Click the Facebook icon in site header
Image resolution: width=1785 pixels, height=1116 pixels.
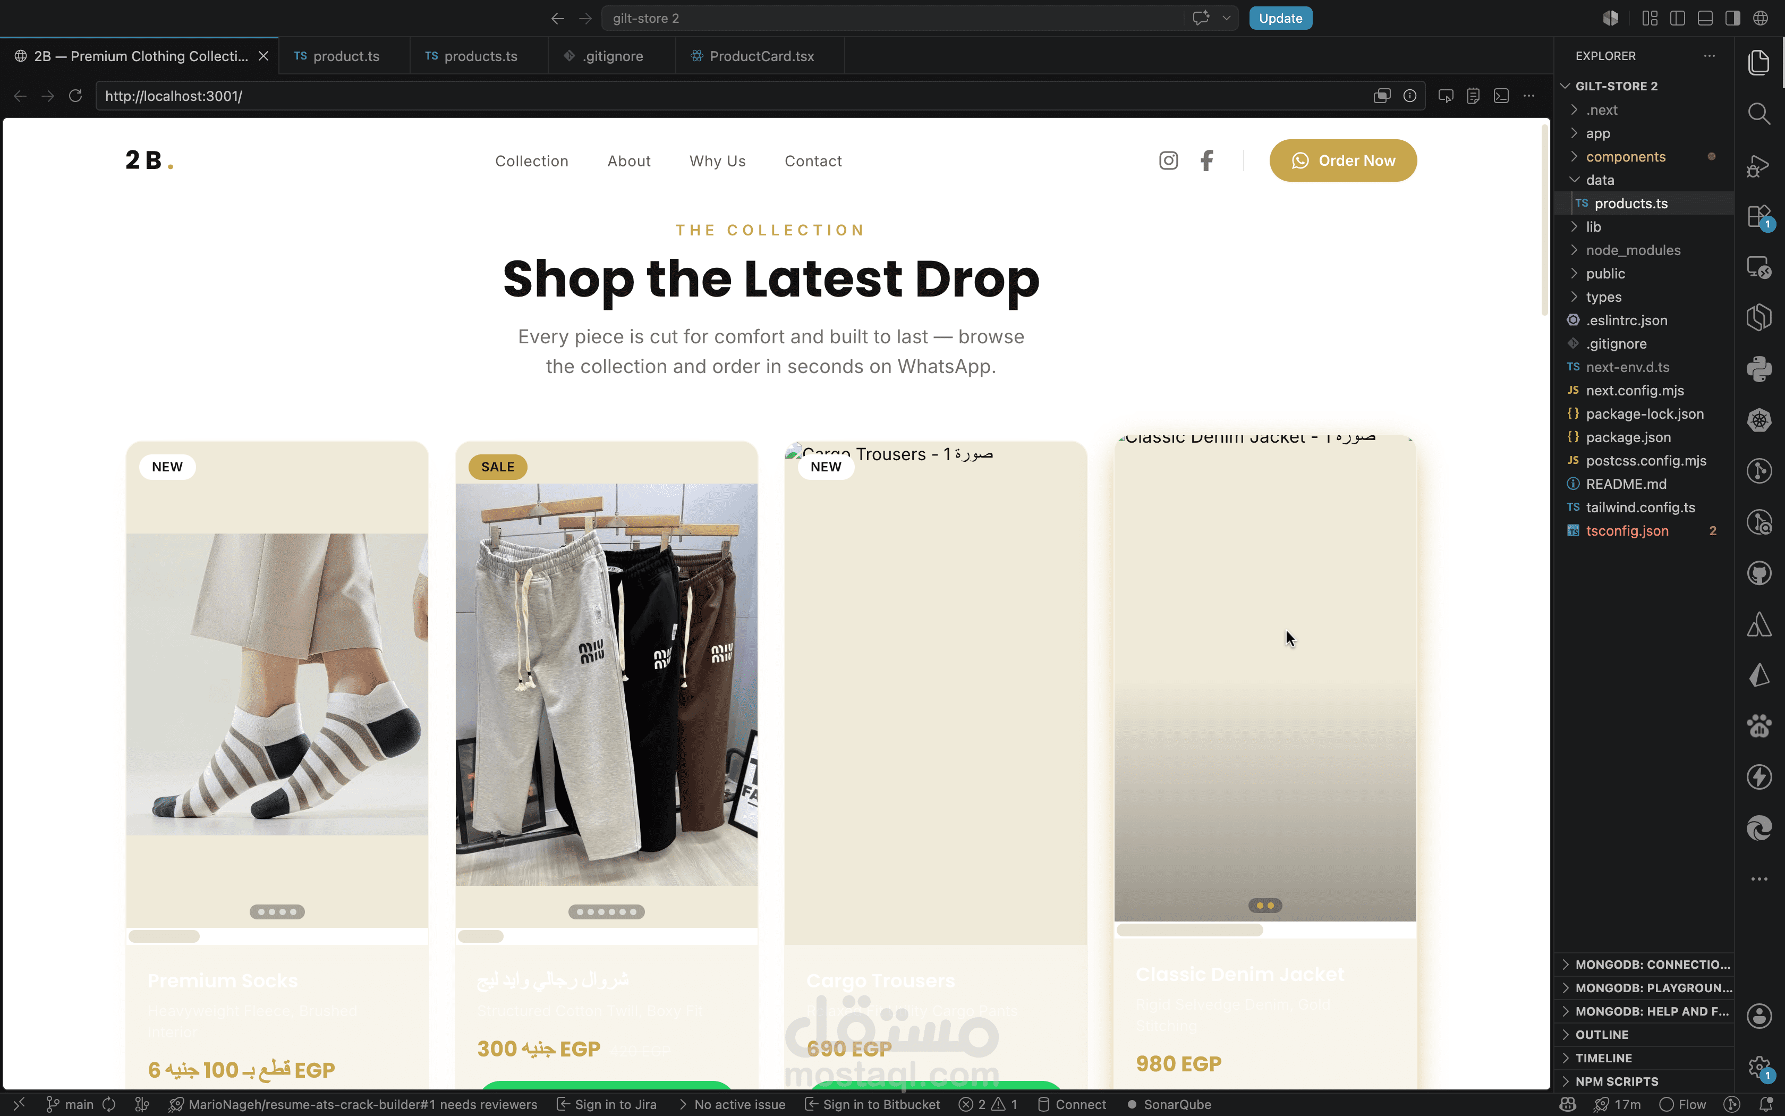(x=1206, y=160)
